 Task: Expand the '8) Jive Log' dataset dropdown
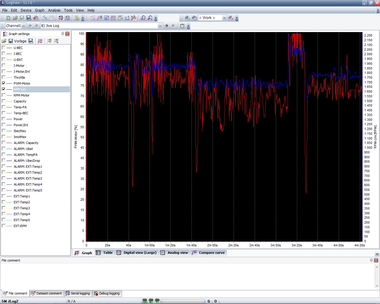(160, 26)
